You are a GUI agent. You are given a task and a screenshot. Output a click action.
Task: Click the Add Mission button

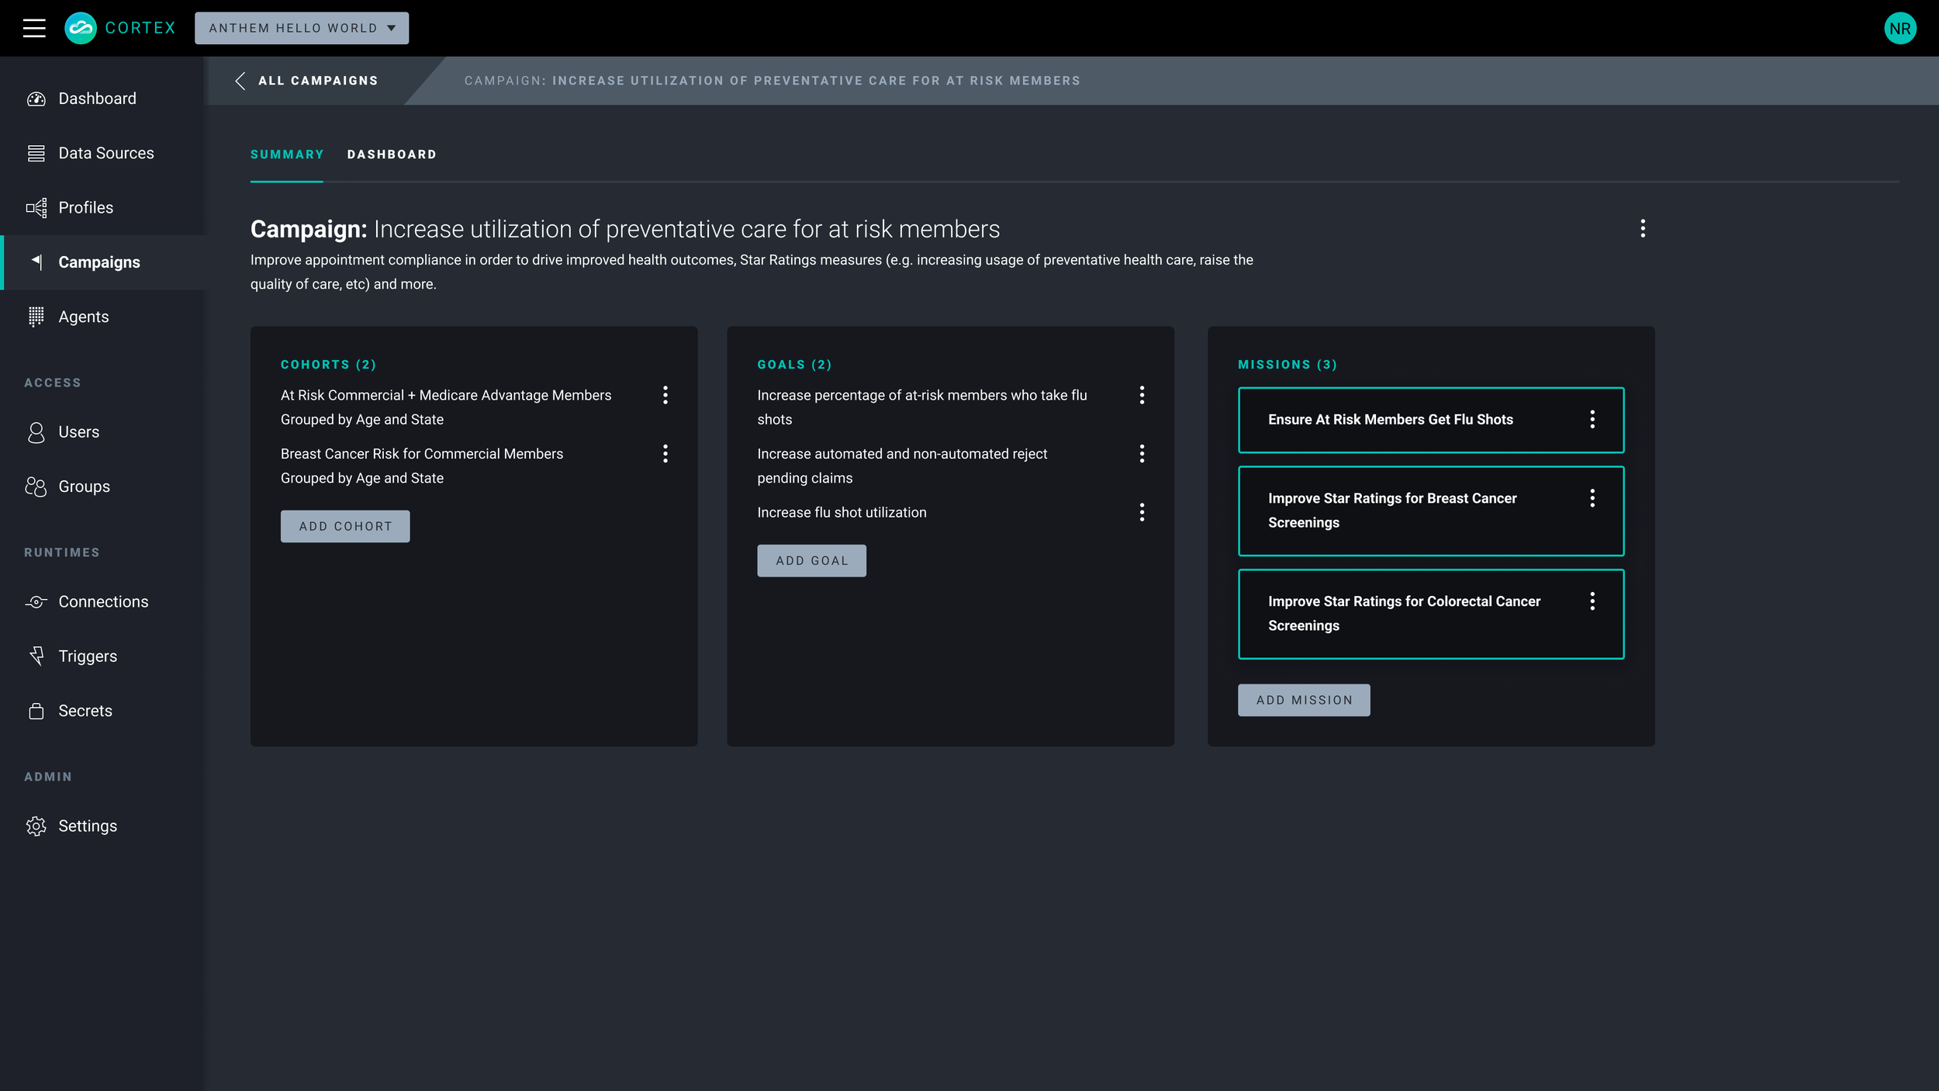[x=1303, y=700]
